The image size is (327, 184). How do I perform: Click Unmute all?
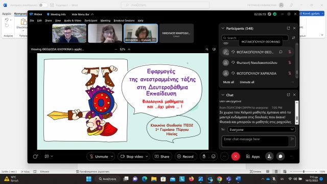247,82
